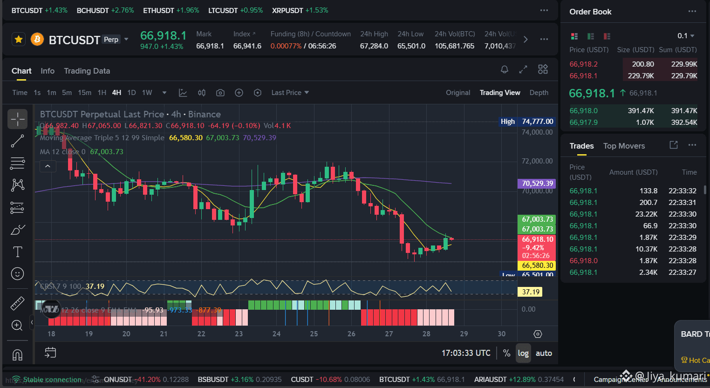Screen dimensions: 710x388
Task: Switch chart to Original view
Action: coord(458,93)
